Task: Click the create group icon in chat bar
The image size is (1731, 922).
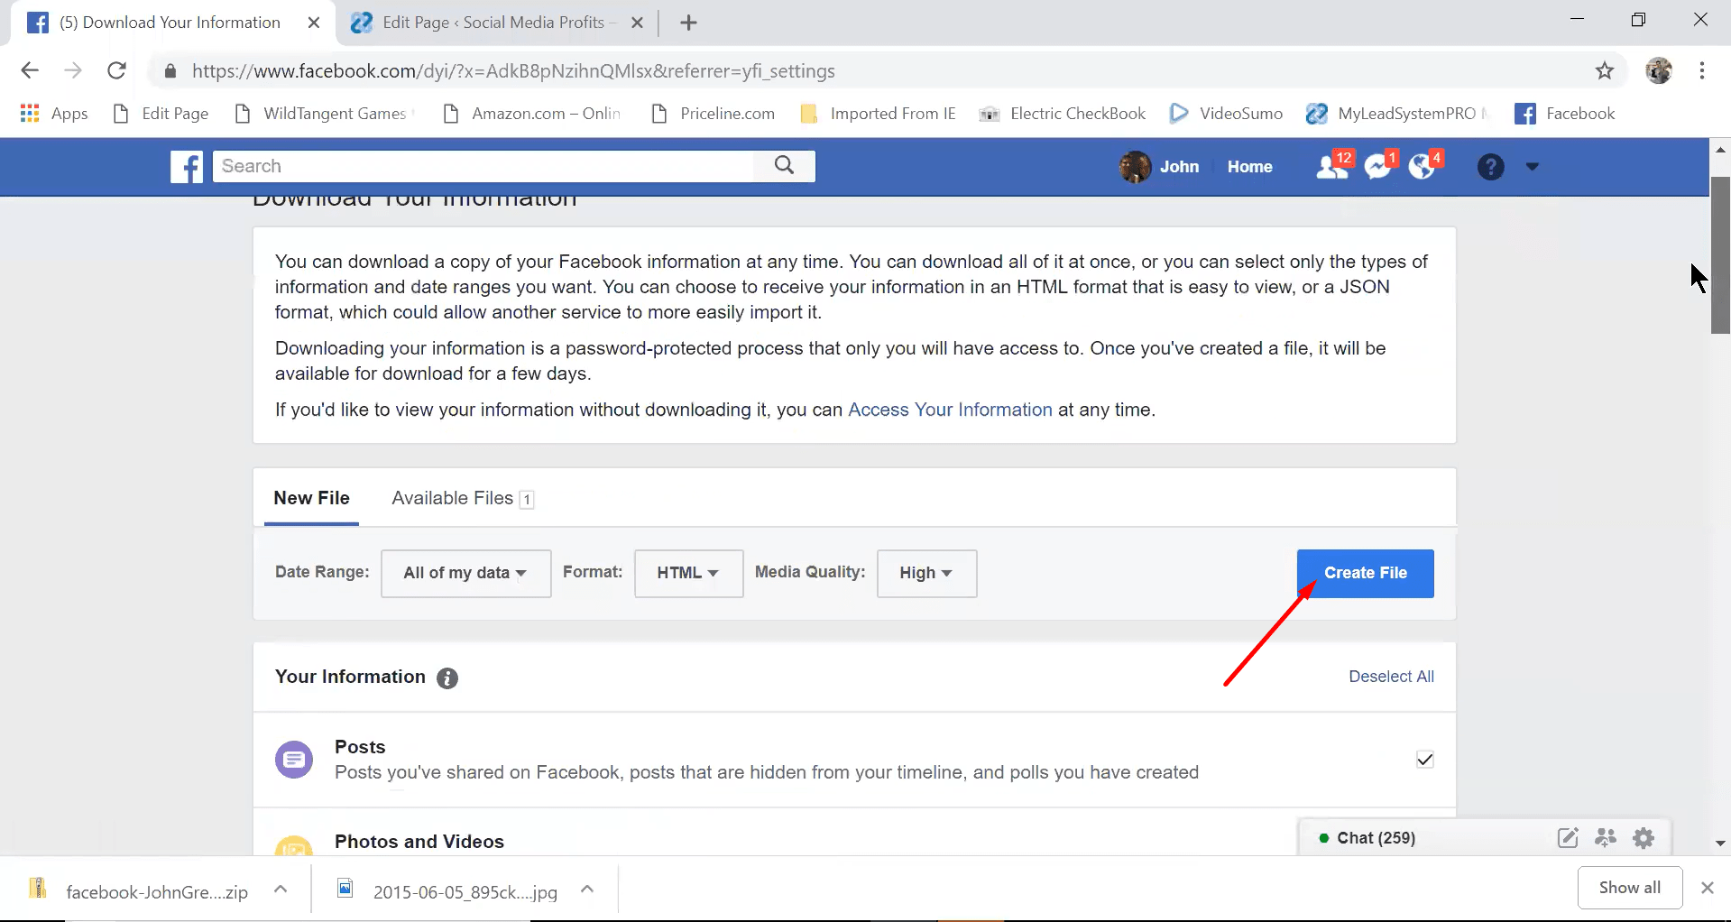Action: (1606, 838)
